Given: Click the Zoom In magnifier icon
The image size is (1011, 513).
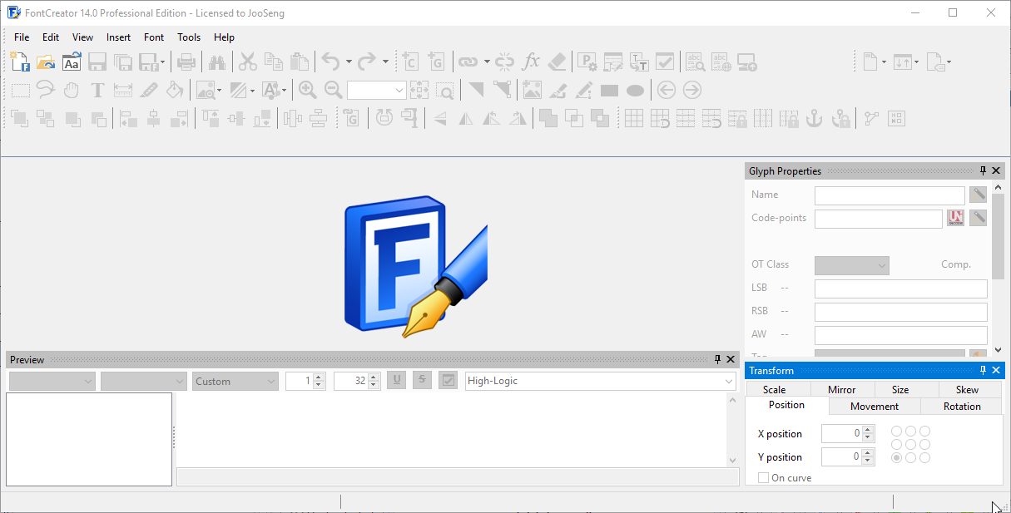Looking at the screenshot, I should (x=308, y=90).
